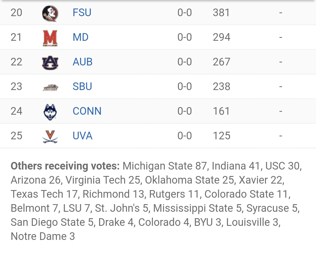Viewport: 316px width, 254px height.
Task: Click the "Others receiving votes" heading
Action: click(65, 166)
